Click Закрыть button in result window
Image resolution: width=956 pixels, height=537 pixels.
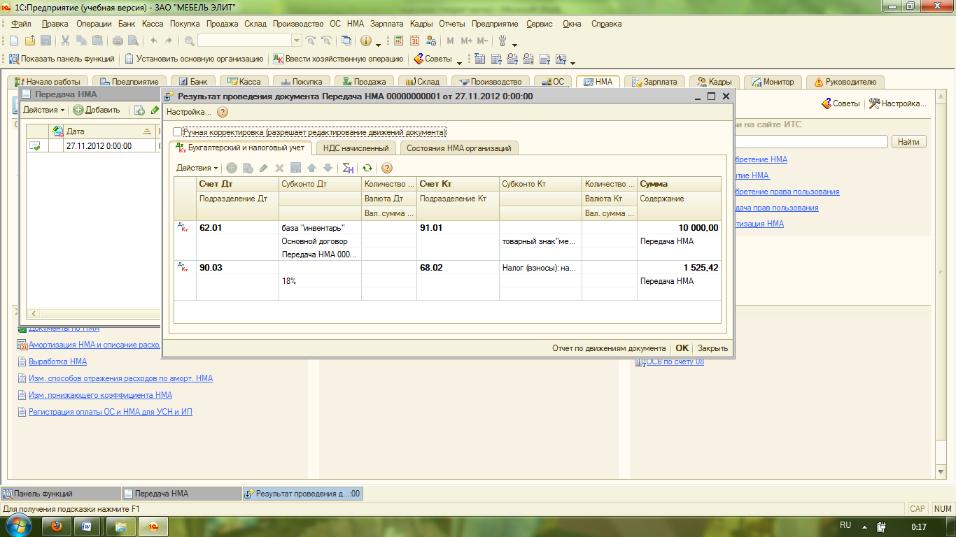tap(712, 348)
